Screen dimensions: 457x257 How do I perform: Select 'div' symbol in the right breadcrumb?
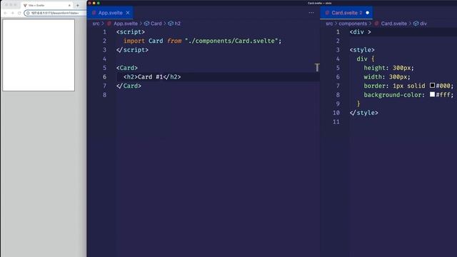[x=423, y=24]
